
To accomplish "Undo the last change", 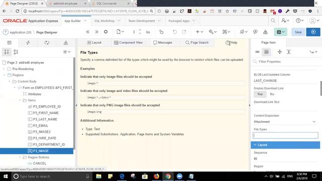I will click(175, 32).
